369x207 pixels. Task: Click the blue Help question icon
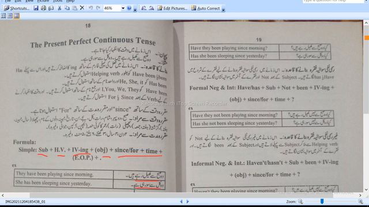129,8
